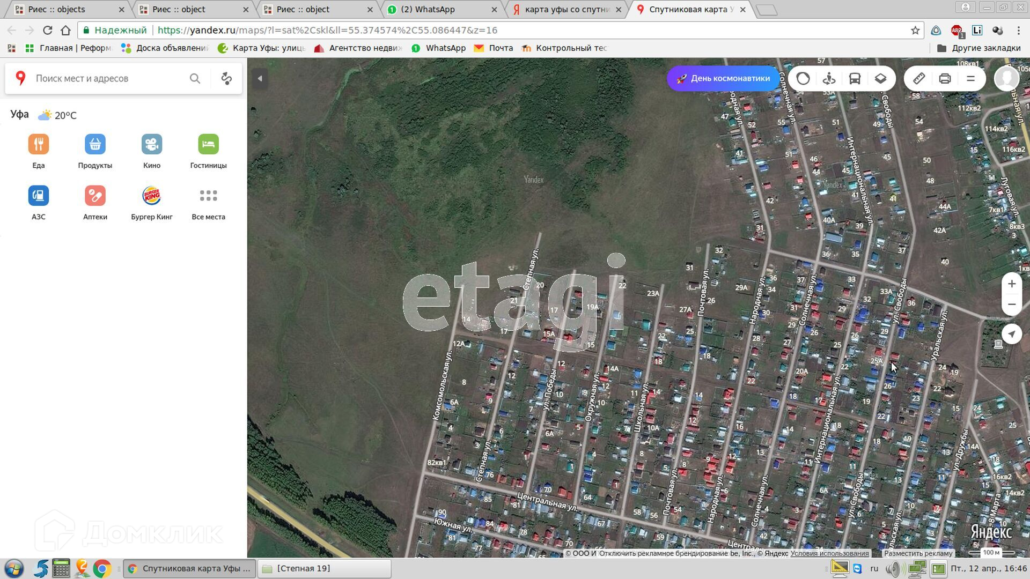Open the Гостиницы category

coord(208,151)
